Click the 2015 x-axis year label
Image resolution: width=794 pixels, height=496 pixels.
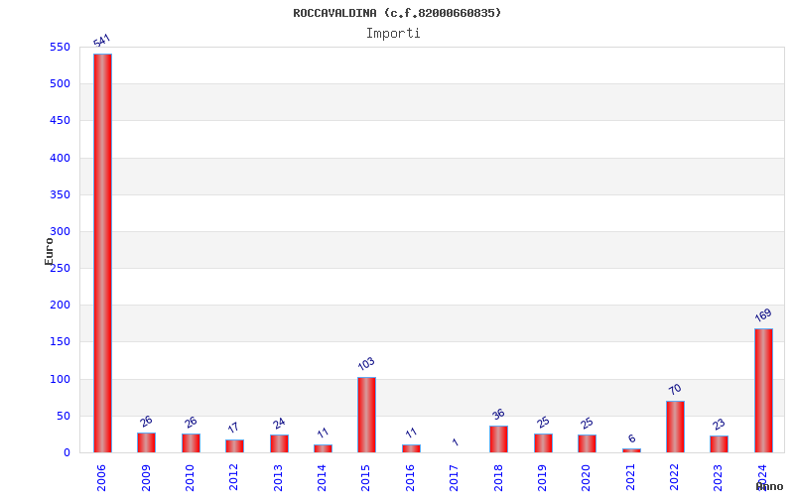click(365, 478)
